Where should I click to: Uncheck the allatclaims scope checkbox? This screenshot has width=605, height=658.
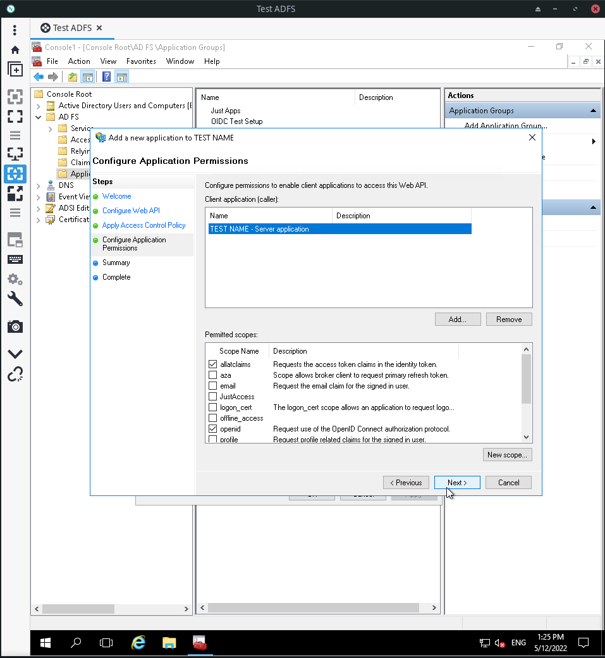213,364
